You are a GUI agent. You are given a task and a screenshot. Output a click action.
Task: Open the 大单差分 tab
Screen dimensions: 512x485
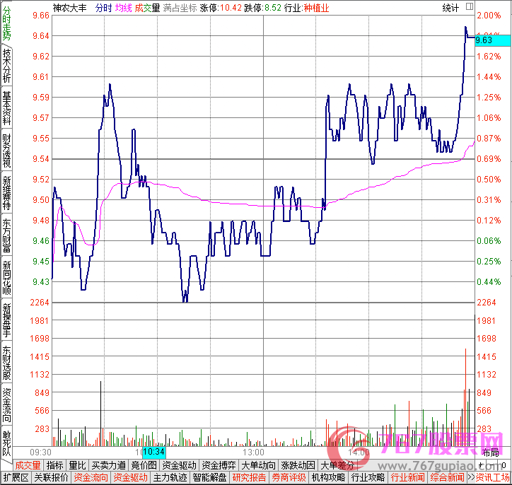click(337, 465)
